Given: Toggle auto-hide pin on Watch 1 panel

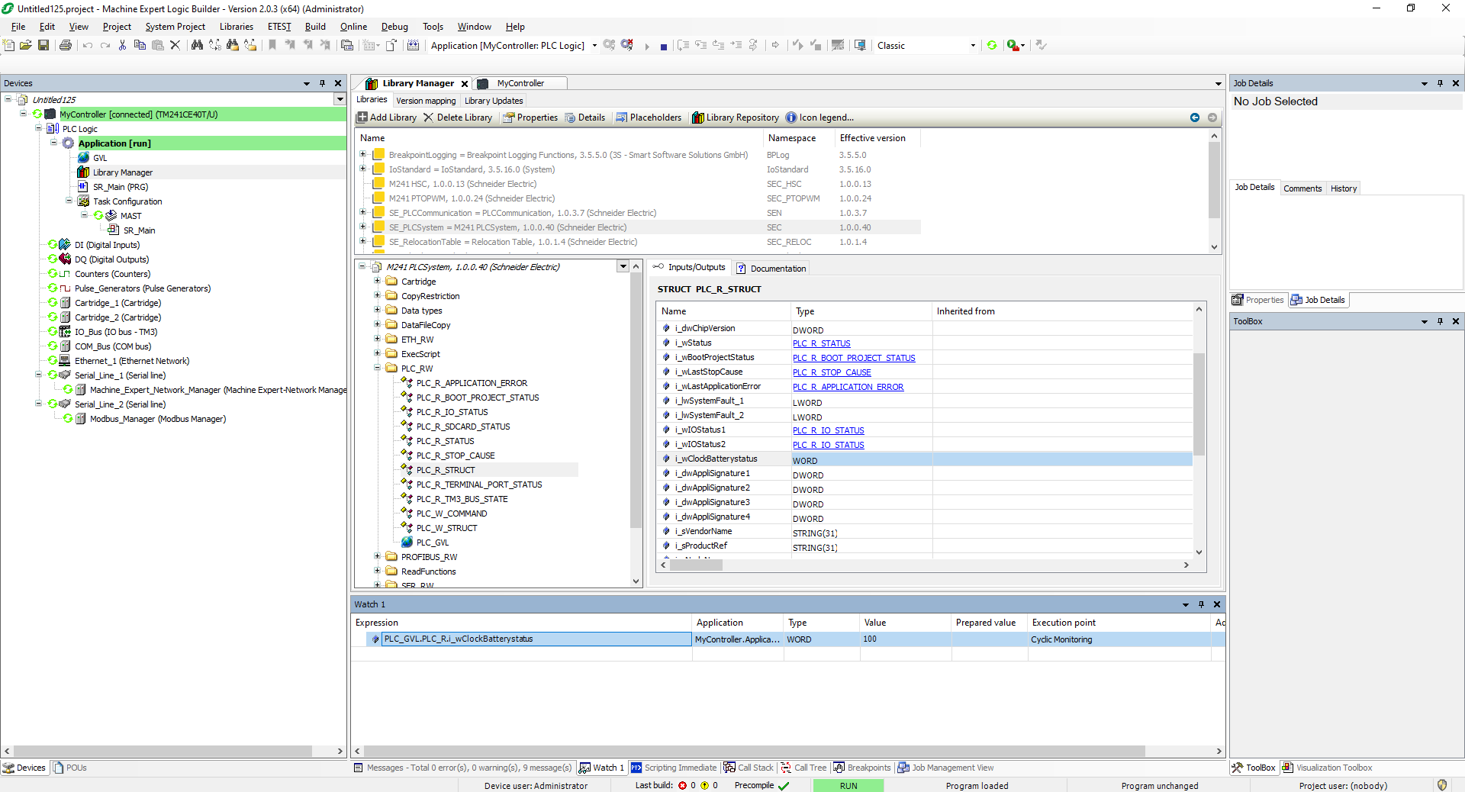Looking at the screenshot, I should (x=1201, y=604).
